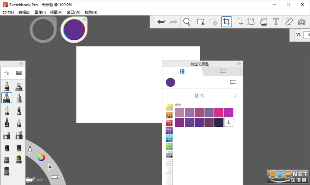Select the gray felt tip eraser brush
The width and height of the screenshot is (310, 185).
(x=19, y=122)
